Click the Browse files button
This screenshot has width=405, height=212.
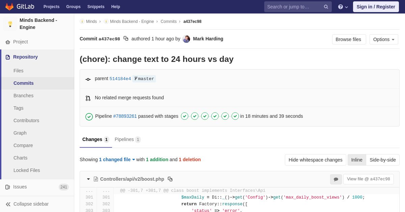click(349, 39)
